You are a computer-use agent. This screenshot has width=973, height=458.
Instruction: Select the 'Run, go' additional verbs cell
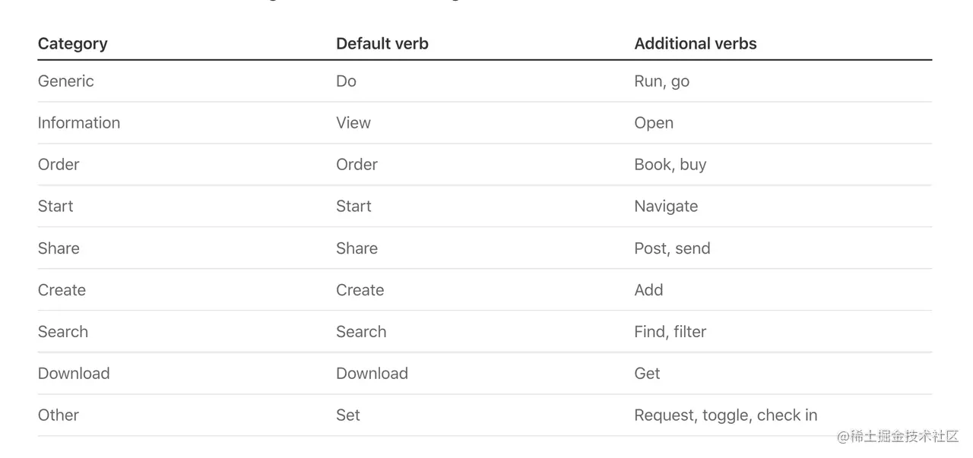[x=661, y=81]
